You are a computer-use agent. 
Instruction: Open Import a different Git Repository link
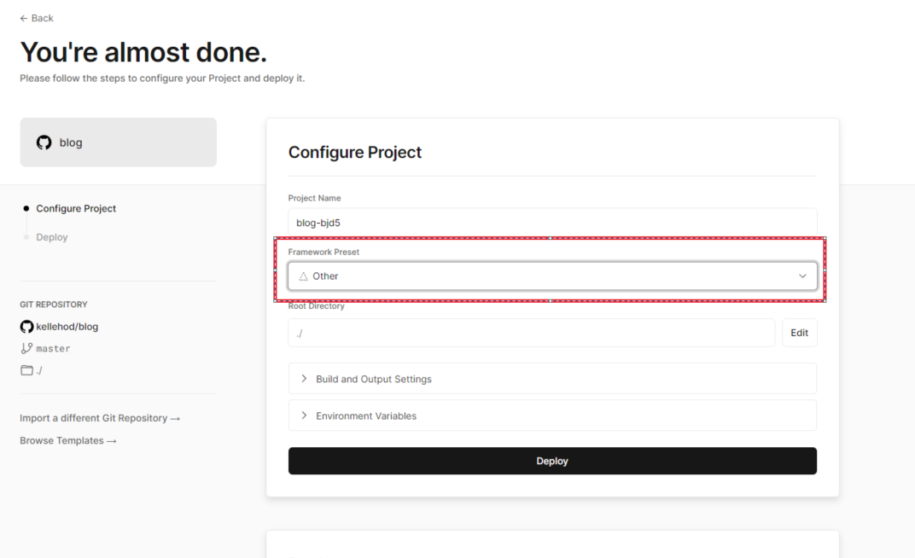click(x=100, y=418)
